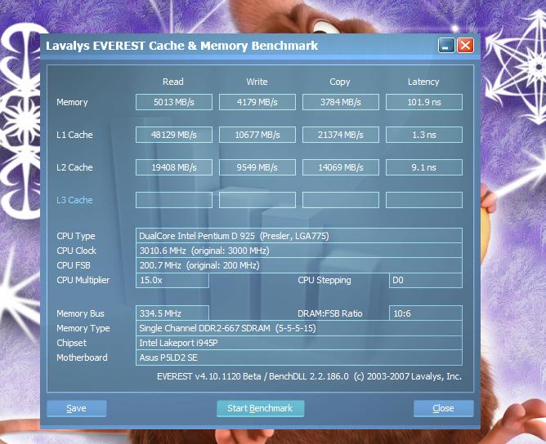Click the Chipset label

71,343
